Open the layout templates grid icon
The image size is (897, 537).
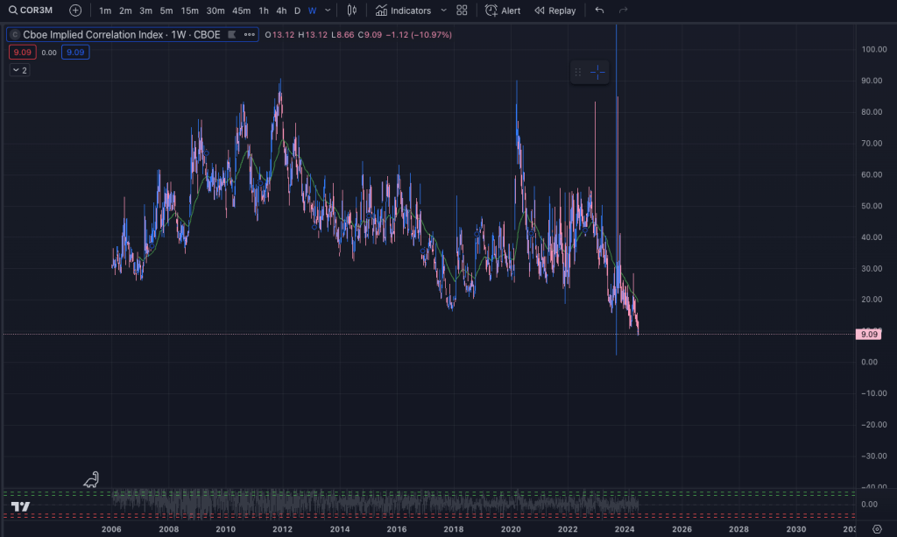coord(462,11)
